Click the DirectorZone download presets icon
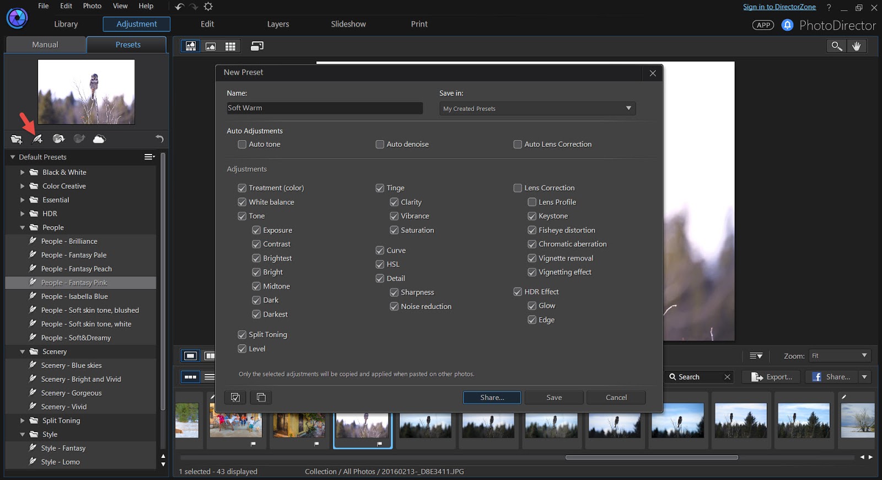This screenshot has height=480, width=882. (58, 139)
